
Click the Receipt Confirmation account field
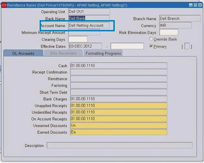tap(119, 72)
